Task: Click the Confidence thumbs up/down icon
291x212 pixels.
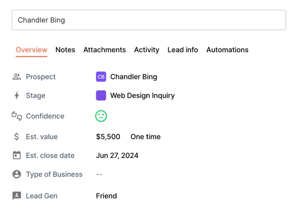Action: [x=17, y=116]
